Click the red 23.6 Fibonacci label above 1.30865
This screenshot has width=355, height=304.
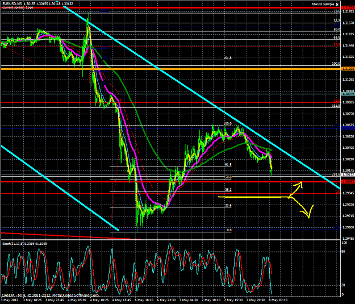pyautogui.click(x=337, y=101)
